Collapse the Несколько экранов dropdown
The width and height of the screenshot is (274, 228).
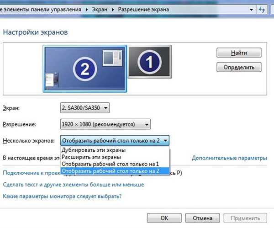[115, 141]
